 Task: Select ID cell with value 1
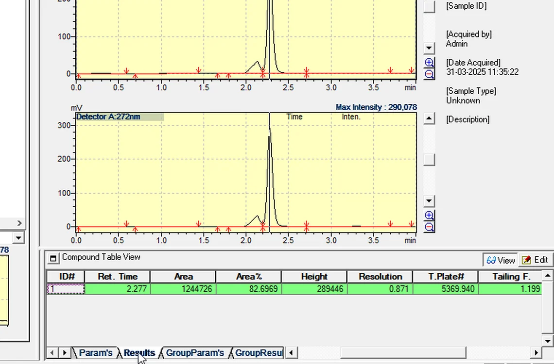(x=66, y=289)
